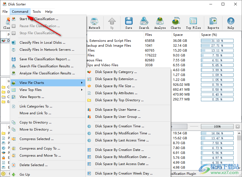The width and height of the screenshot is (242, 177).
Task: Expand the View Top Files submenu arrow
Action: click(82, 90)
